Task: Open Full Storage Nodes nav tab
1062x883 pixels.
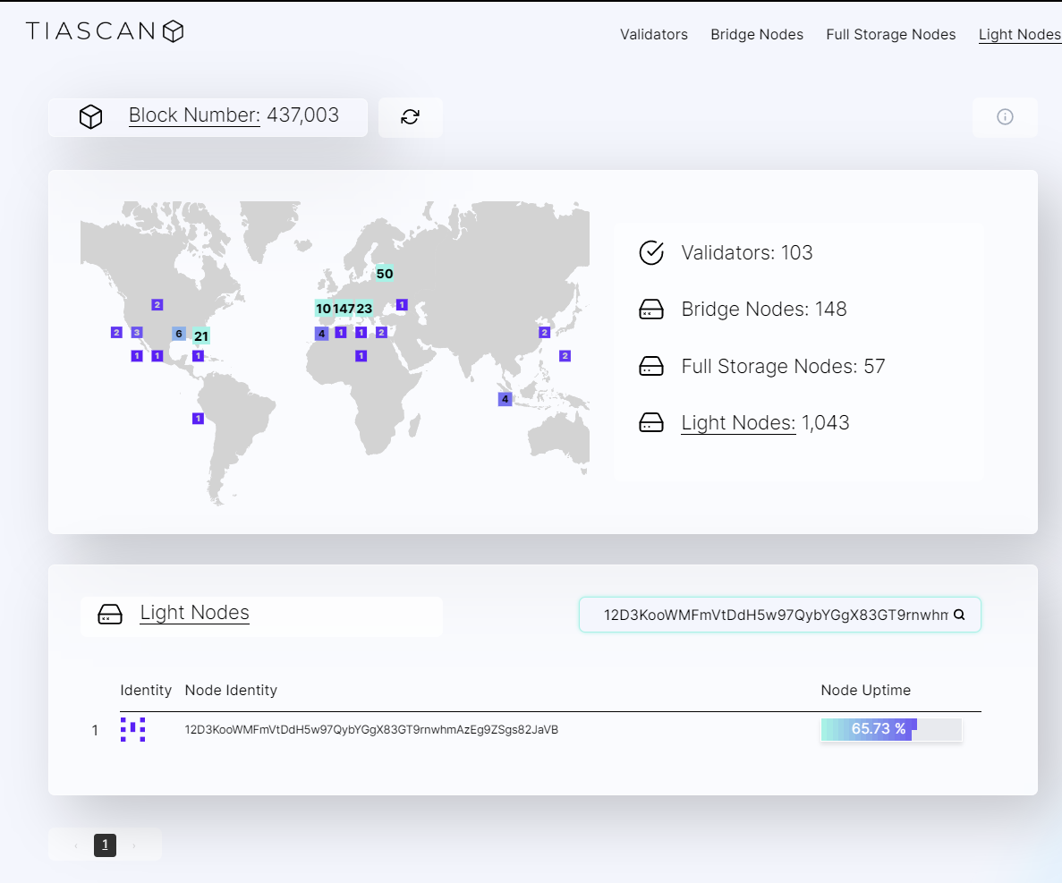Action: (890, 35)
